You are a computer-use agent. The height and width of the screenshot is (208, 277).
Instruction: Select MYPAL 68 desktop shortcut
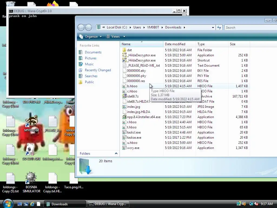point(31,123)
